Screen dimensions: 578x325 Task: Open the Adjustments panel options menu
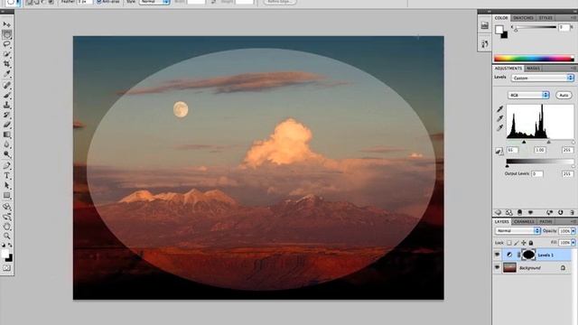point(573,69)
